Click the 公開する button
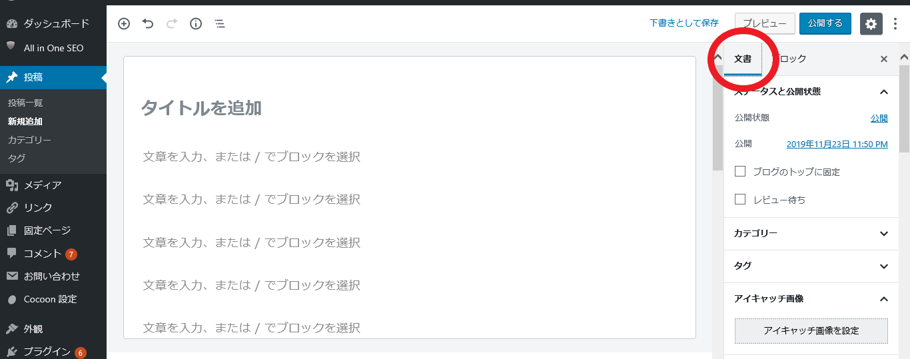Screen dimensions: 910x359 825,23
